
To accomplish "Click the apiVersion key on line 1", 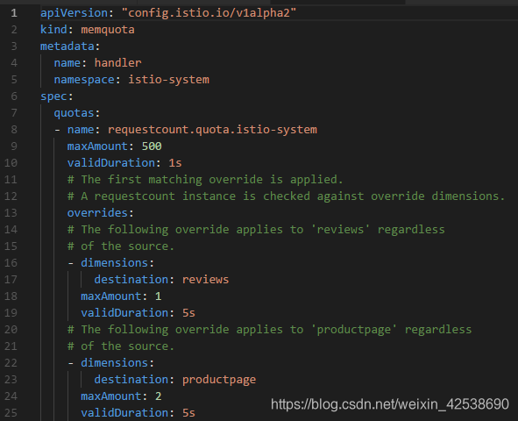I will [74, 13].
